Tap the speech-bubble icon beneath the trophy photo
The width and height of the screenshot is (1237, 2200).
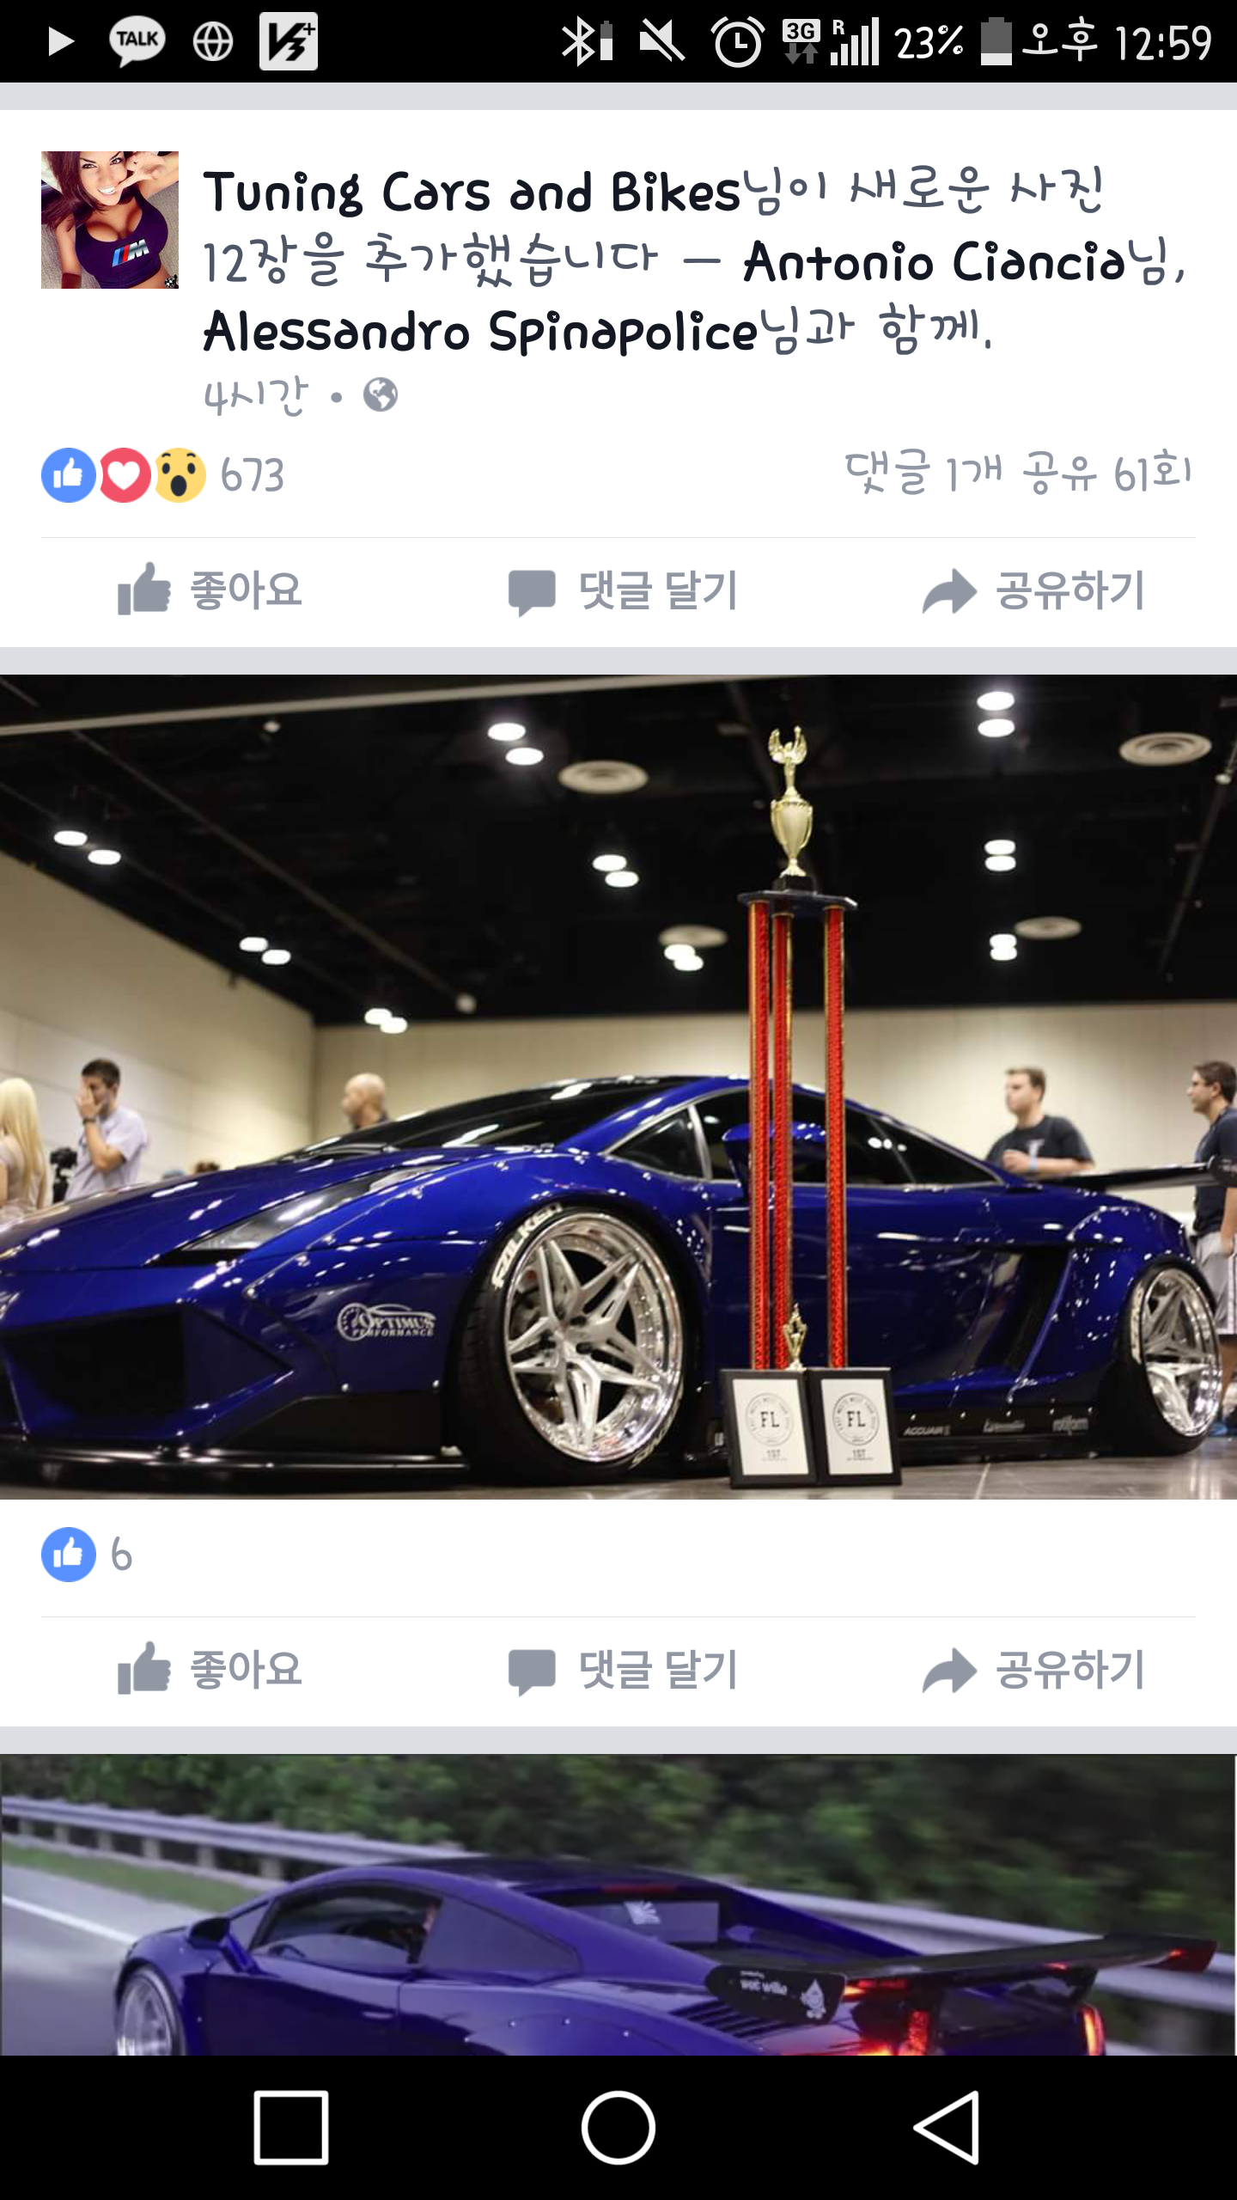pyautogui.click(x=532, y=1672)
